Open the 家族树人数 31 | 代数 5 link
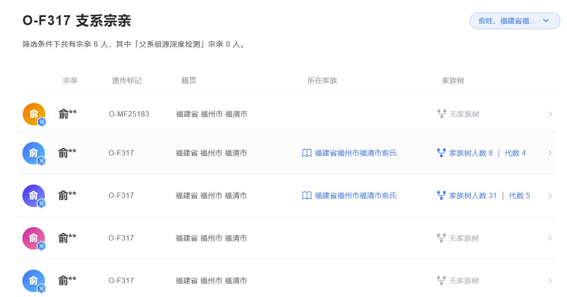The height and width of the screenshot is (297, 567). (489, 195)
